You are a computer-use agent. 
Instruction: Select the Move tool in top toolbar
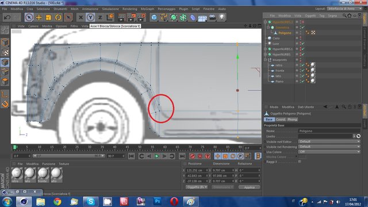pos(39,17)
